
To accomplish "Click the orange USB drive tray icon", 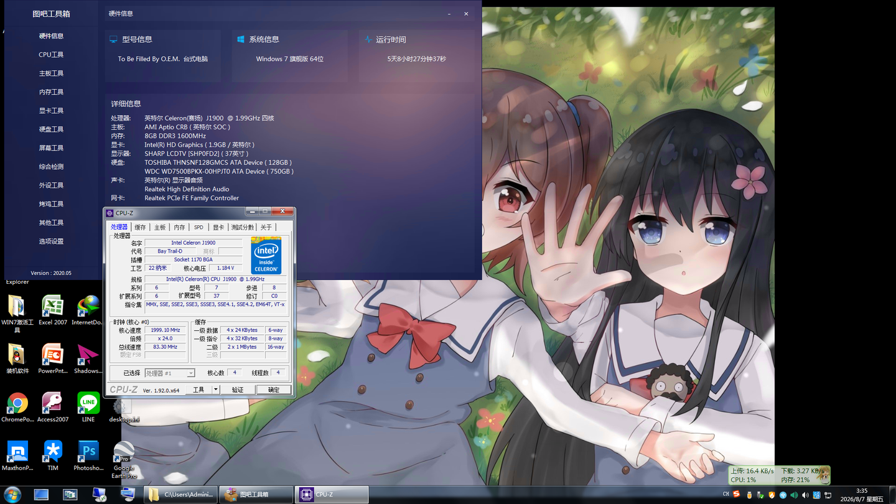I will click(749, 495).
